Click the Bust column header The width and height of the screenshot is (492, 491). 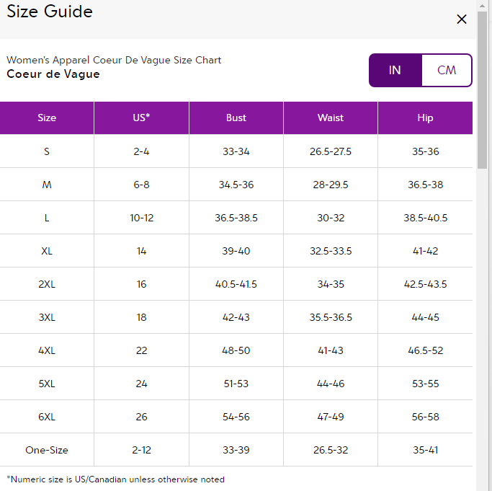click(236, 118)
